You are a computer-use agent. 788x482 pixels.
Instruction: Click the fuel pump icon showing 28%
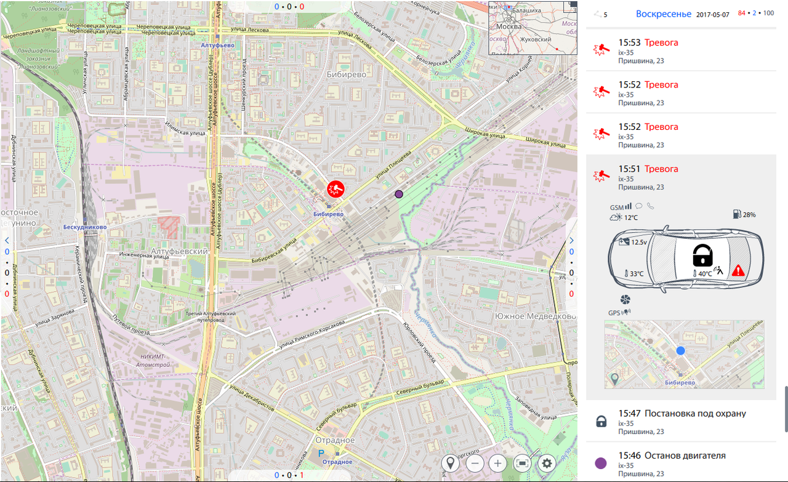click(x=737, y=214)
